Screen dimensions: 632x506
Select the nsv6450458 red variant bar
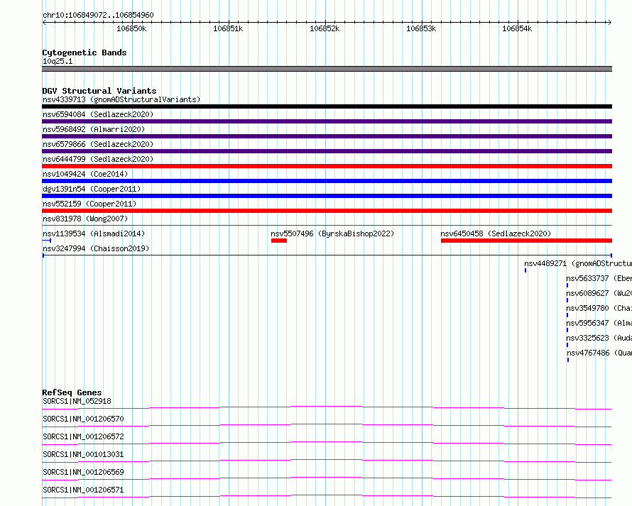tap(526, 241)
